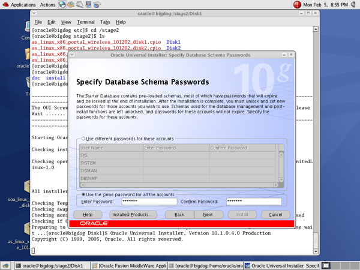Launch spreadsheet chart icon in top panel
360x270 pixels.
point(97,4)
